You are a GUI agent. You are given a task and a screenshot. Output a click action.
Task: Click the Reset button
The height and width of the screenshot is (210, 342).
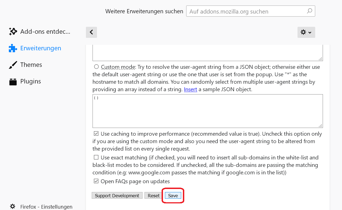click(x=154, y=196)
